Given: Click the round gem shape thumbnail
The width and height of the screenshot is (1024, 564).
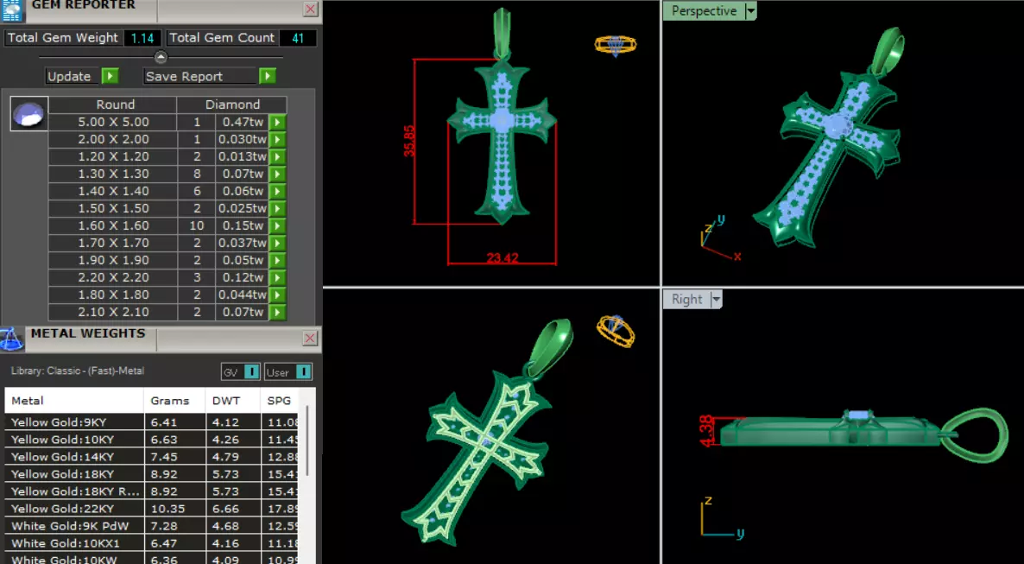Looking at the screenshot, I should (x=29, y=114).
